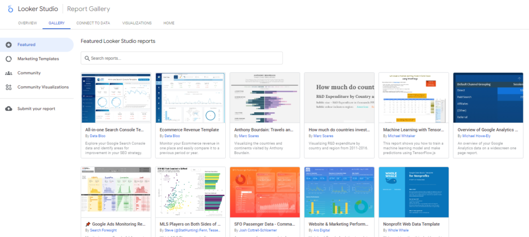Click the Michael Whitaker author link

point(401,136)
